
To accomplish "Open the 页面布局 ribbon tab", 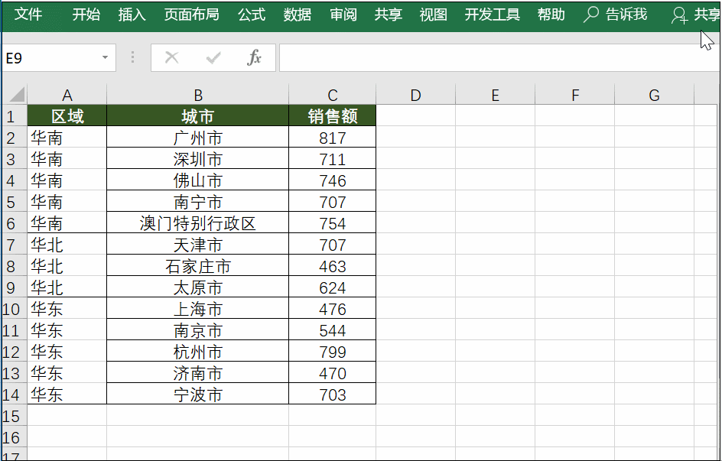I will click(x=190, y=14).
